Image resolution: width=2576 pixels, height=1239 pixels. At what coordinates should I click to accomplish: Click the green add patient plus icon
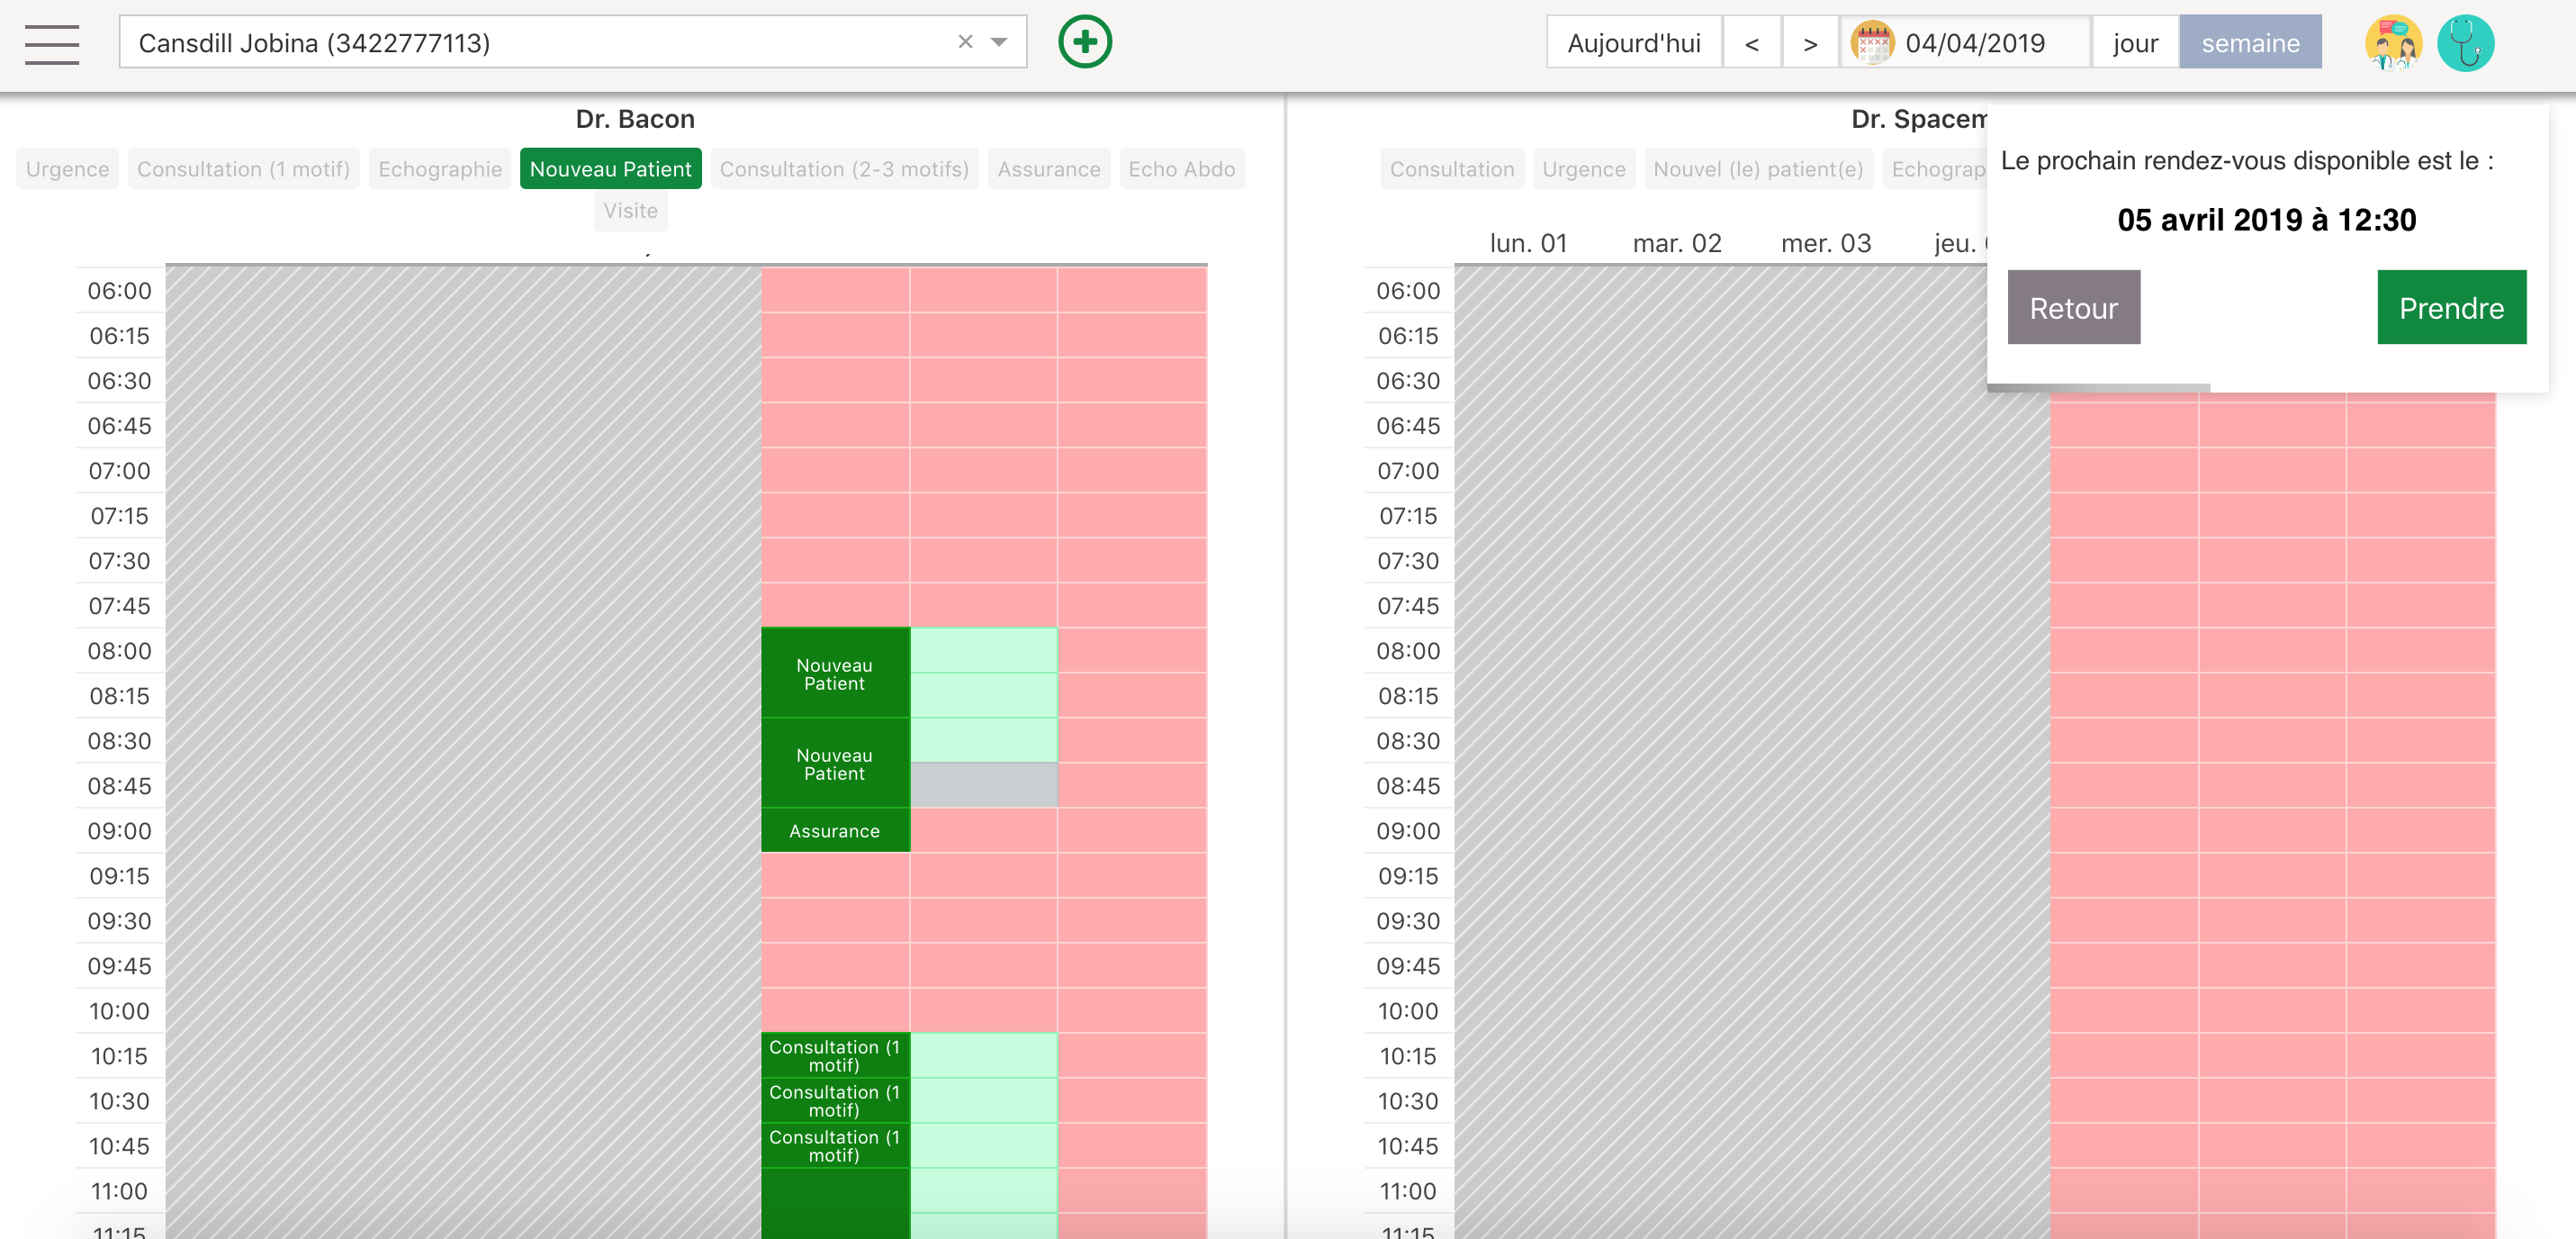(x=1085, y=42)
